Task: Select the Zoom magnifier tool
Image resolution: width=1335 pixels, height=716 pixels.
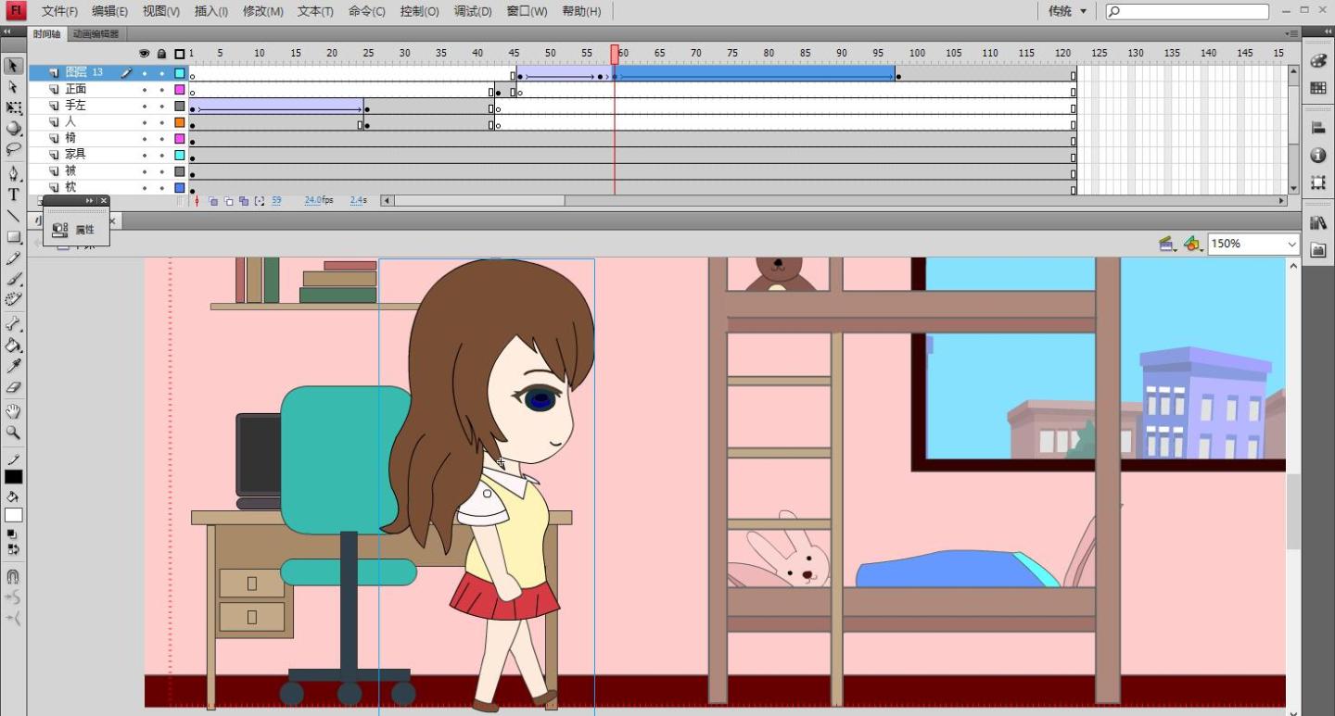Action: point(13,433)
